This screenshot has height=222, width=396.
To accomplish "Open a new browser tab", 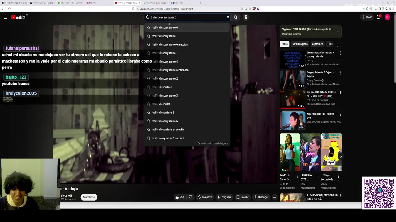I will [x=200, y=3].
